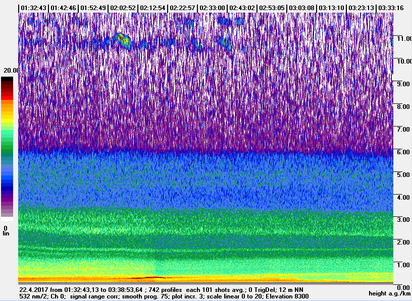Screen dimensions: 412x301
Task: Click the 02:33:00 time axis label
Action: point(212,8)
